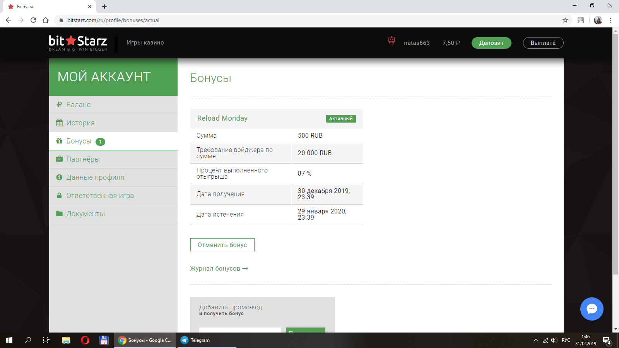Open Данные профиля section
This screenshot has width=619, height=348.
[113, 177]
